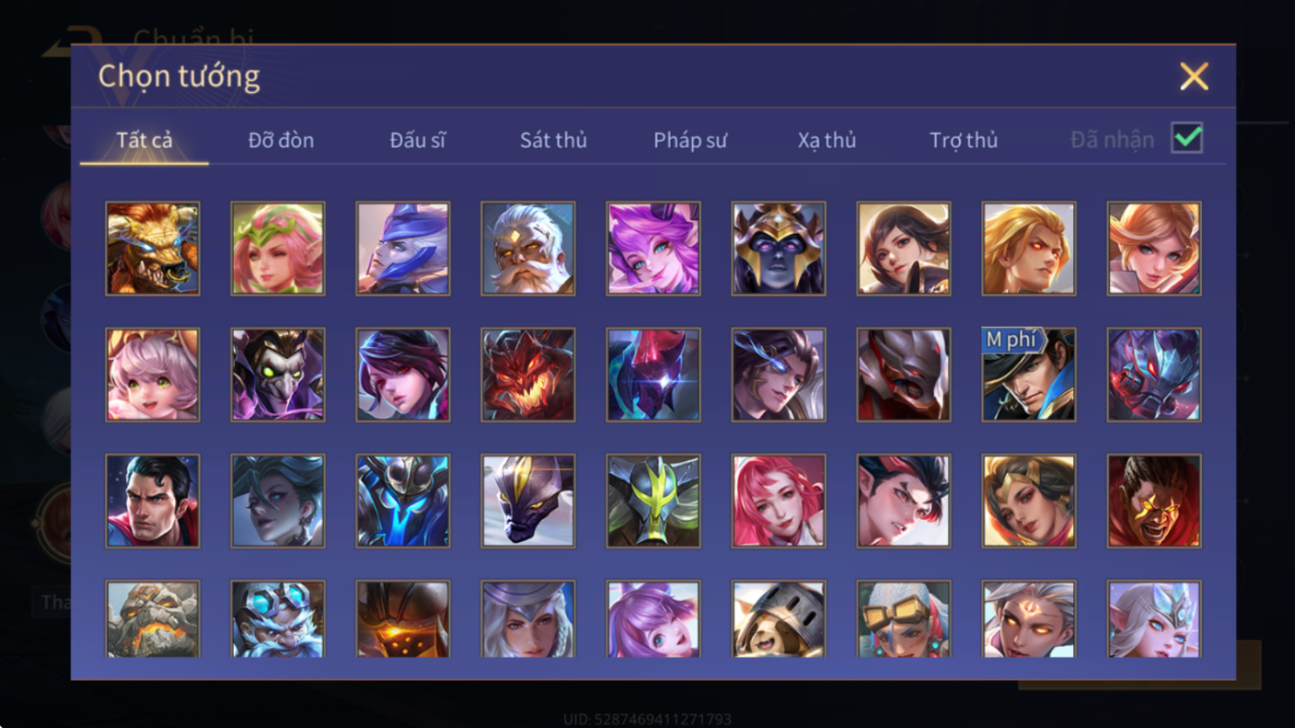Choose the pink-haired girl with cat ears
This screenshot has width=1295, height=728.
tap(152, 375)
